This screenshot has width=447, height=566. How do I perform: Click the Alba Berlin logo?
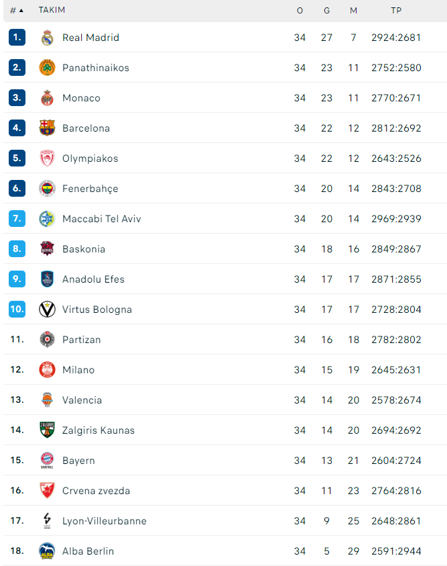coord(47,551)
